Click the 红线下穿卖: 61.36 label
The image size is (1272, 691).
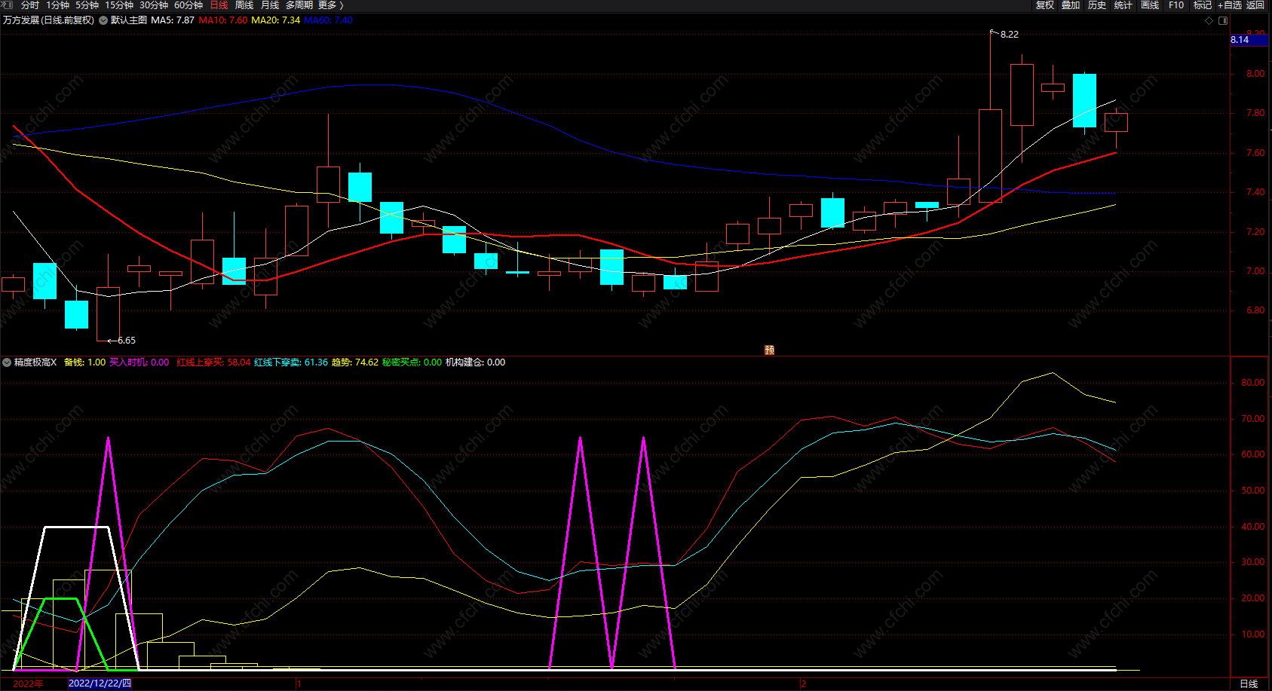(291, 362)
